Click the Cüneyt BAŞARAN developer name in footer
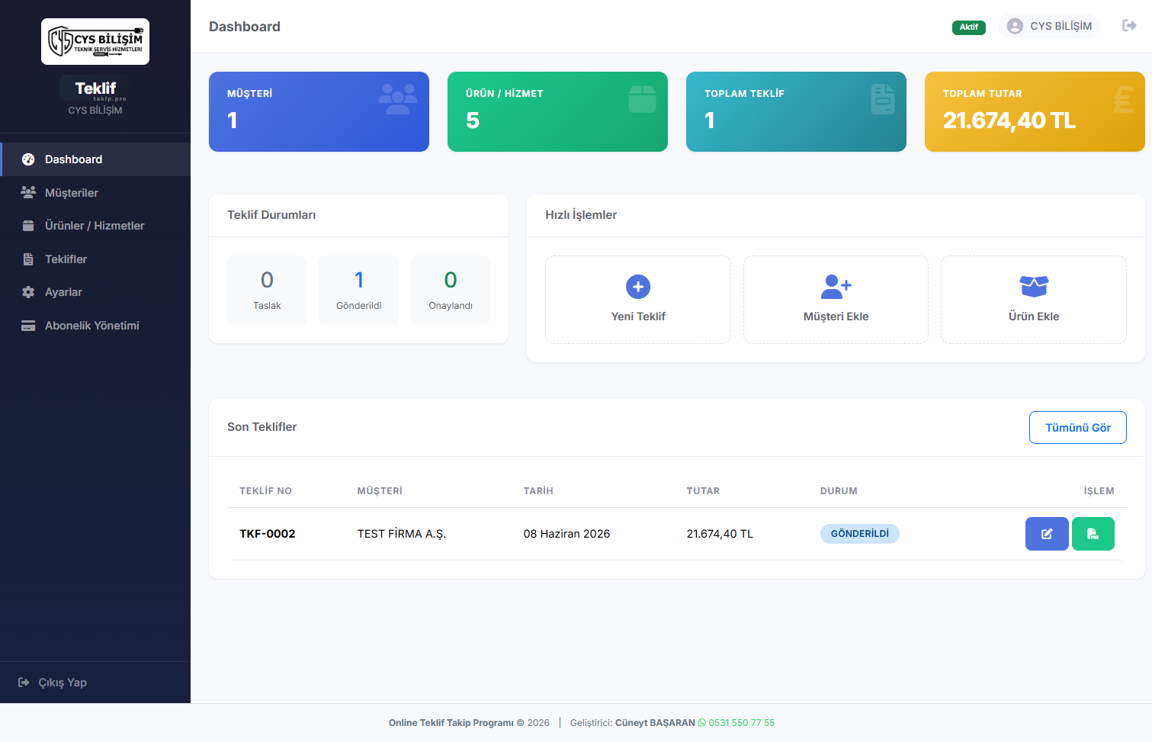 click(655, 723)
